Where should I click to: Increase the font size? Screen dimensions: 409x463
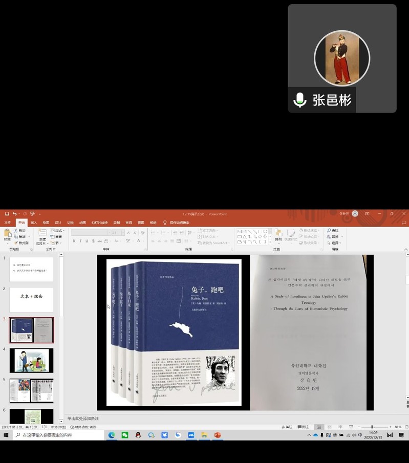pos(129,233)
